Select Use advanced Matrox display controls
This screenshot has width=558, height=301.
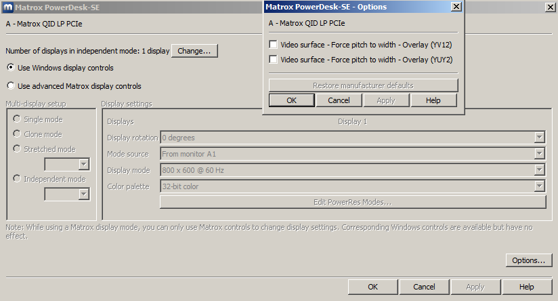click(x=11, y=86)
